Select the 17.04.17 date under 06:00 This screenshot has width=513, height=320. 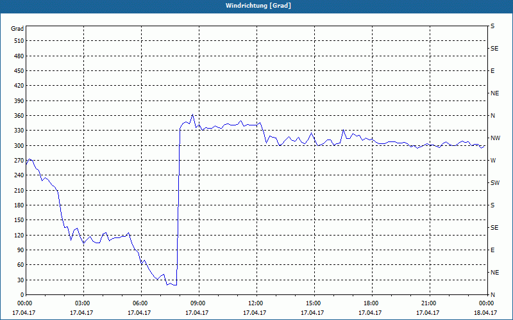pyautogui.click(x=139, y=313)
